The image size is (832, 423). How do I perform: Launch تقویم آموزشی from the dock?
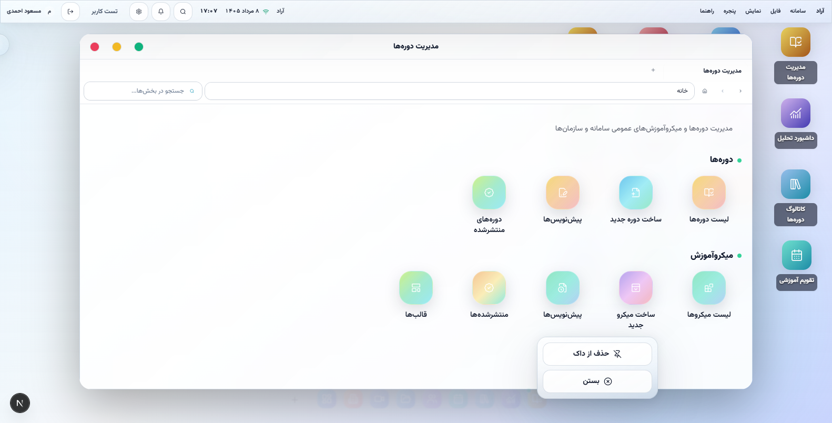pos(797,255)
